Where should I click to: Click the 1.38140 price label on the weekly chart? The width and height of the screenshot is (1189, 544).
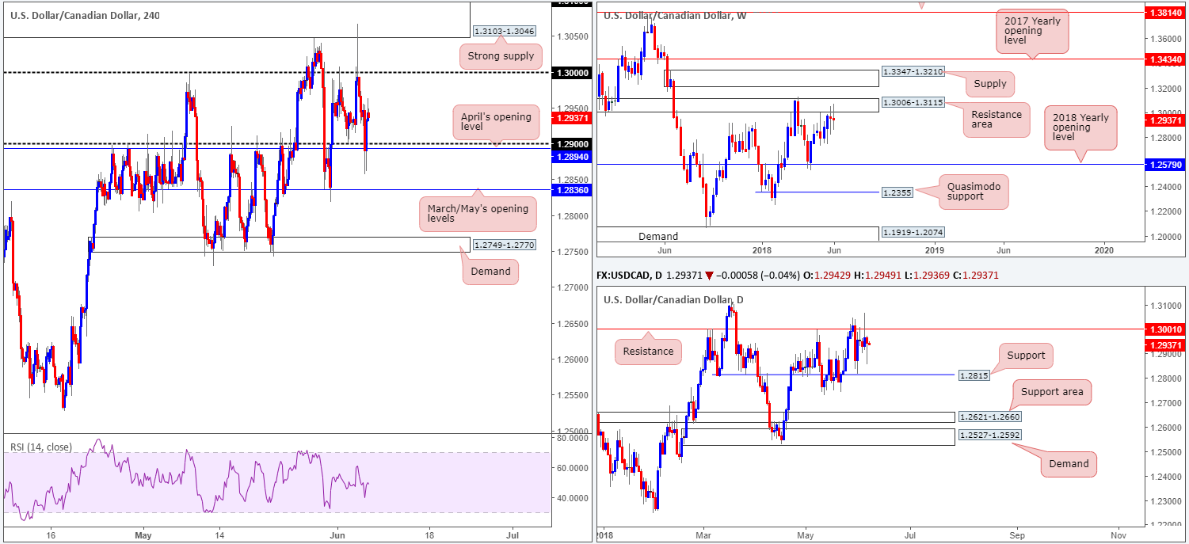click(1166, 13)
